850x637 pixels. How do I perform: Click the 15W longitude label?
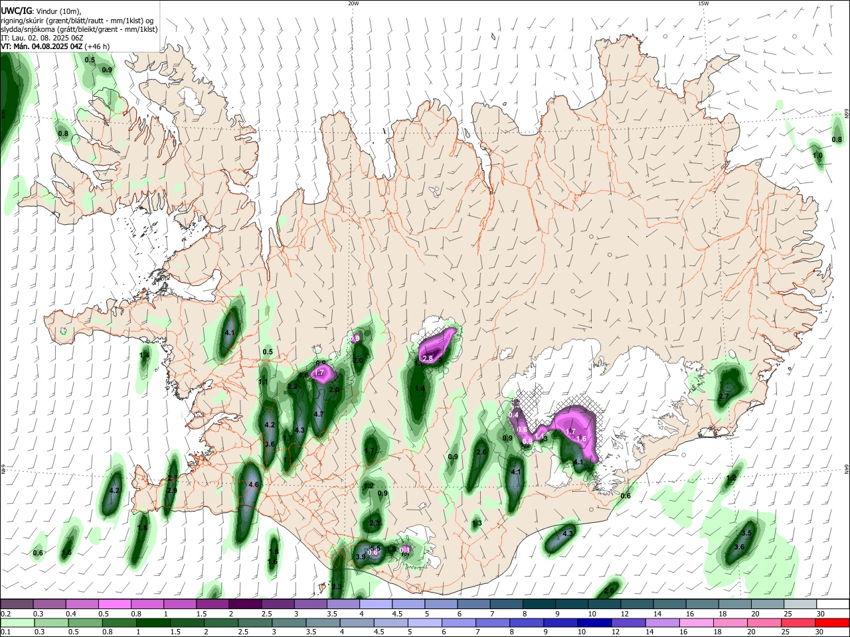click(x=703, y=3)
